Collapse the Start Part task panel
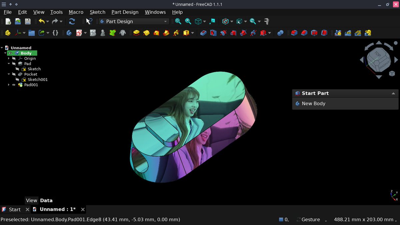Viewport: 400px width, 225px height. coord(393,93)
